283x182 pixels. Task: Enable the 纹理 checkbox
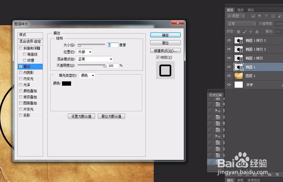[x=25, y=60]
